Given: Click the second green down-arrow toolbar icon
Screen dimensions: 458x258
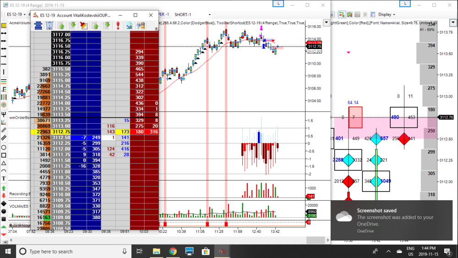Looking at the screenshot, I should pyautogui.click(x=107, y=26).
